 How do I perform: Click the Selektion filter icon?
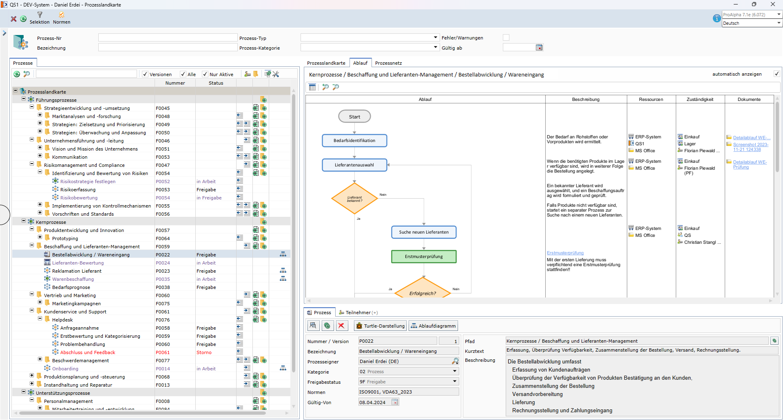[40, 15]
